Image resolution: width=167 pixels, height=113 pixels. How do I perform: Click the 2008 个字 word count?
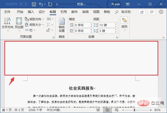pos(35,110)
